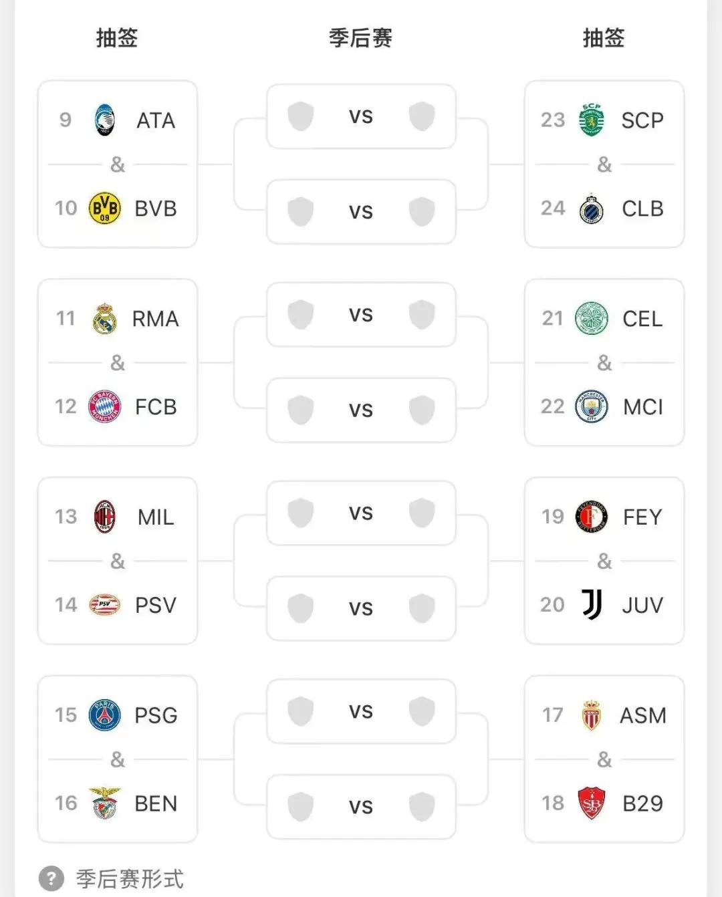
Task: Click the Juventus (JUV) logo
Action: point(592,605)
